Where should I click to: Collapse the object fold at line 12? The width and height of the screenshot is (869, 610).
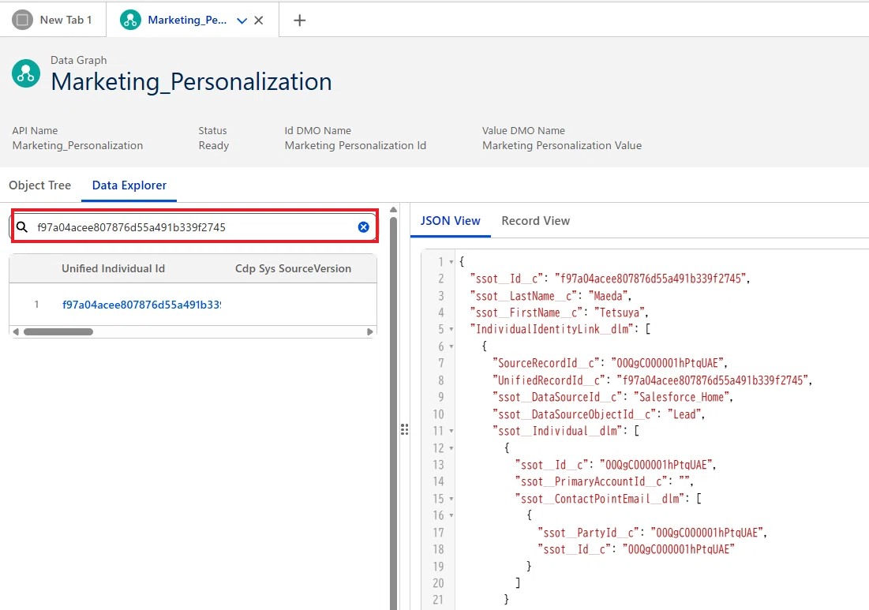click(x=451, y=447)
